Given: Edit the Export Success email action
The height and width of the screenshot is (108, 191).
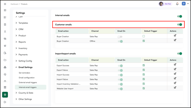Looking at the screenshot, I should point(175,64).
